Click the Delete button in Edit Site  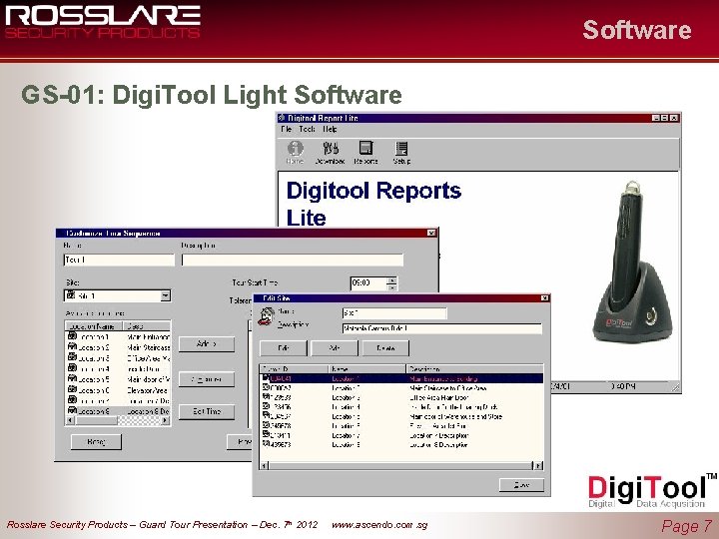point(385,348)
